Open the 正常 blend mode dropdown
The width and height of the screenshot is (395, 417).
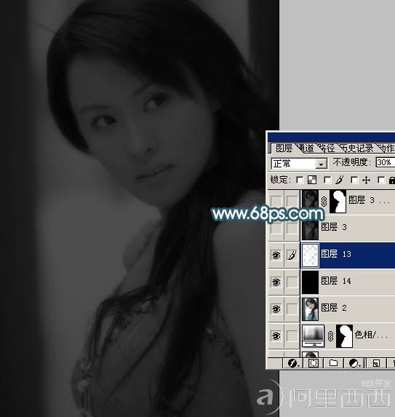pyautogui.click(x=299, y=163)
